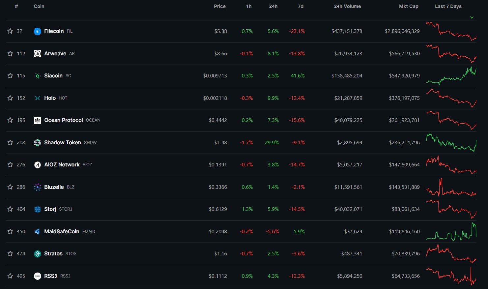
Task: Click Storj's price $0.6129
Action: click(x=218, y=209)
